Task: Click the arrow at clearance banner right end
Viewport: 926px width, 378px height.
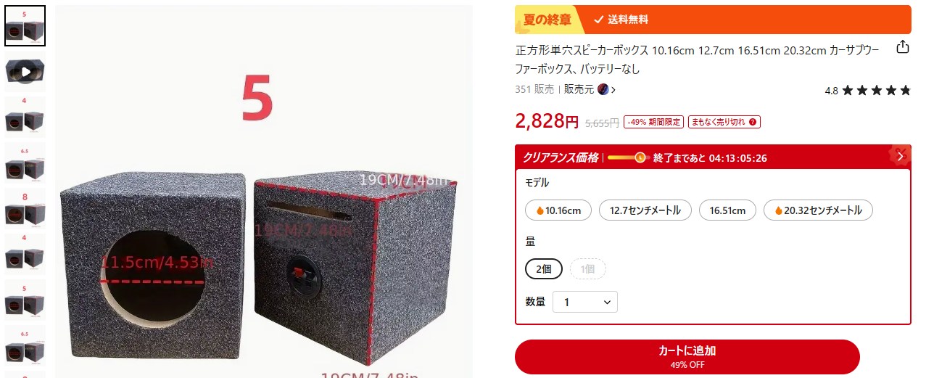Action: 900,156
